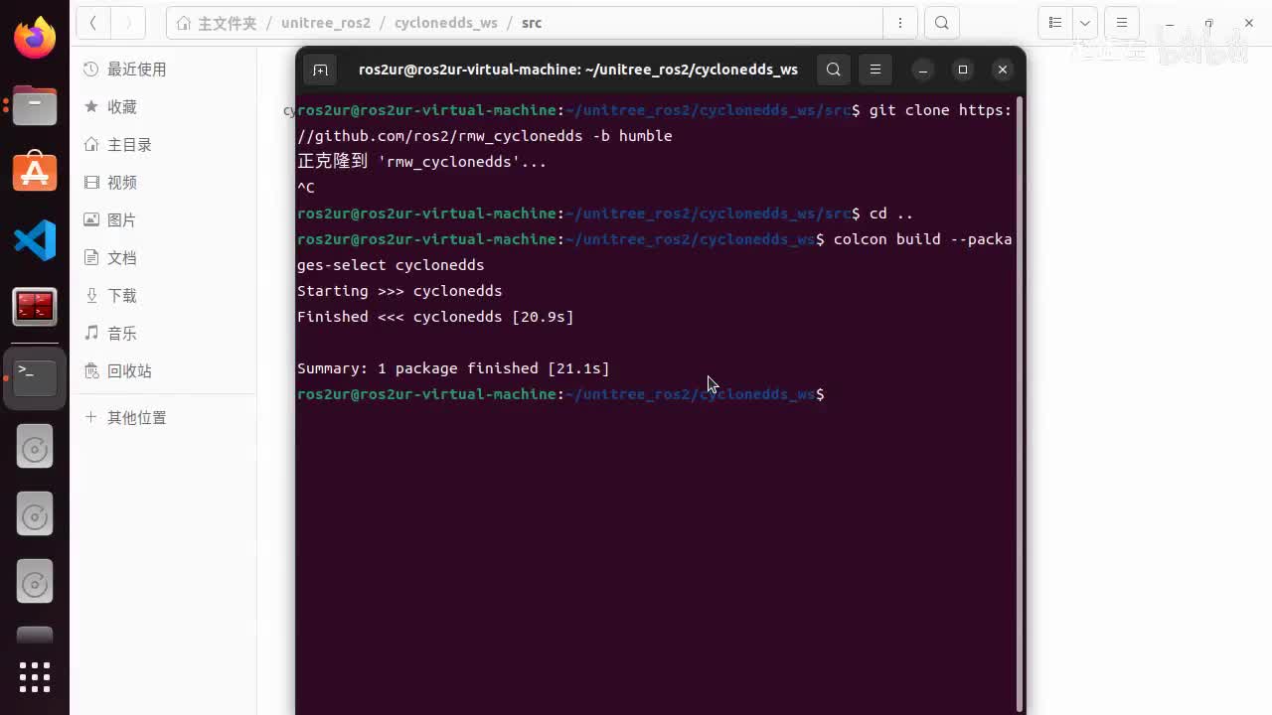Minimize the Files window
This screenshot has width=1272, height=715.
pos(1170,23)
